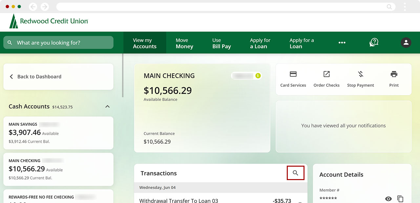Select the Rewards-Free No Fee Checking account

click(58, 196)
